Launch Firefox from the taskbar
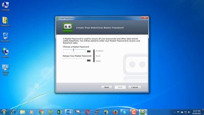This screenshot has width=204, height=115. [115, 112]
